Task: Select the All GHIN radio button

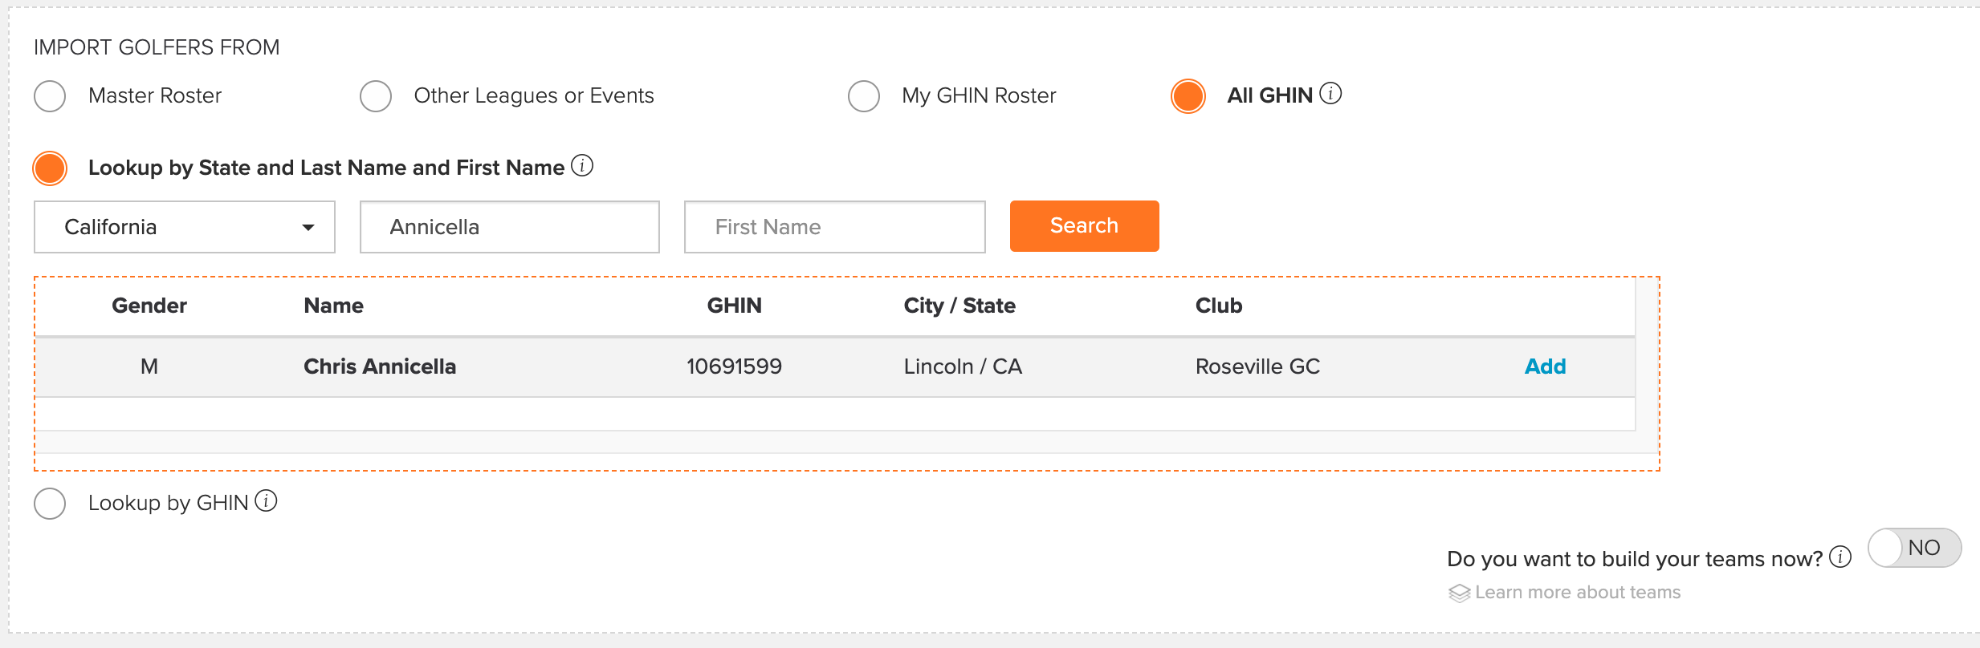Action: [1188, 96]
